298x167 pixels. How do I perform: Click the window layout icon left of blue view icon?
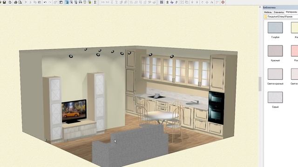(61, 2)
